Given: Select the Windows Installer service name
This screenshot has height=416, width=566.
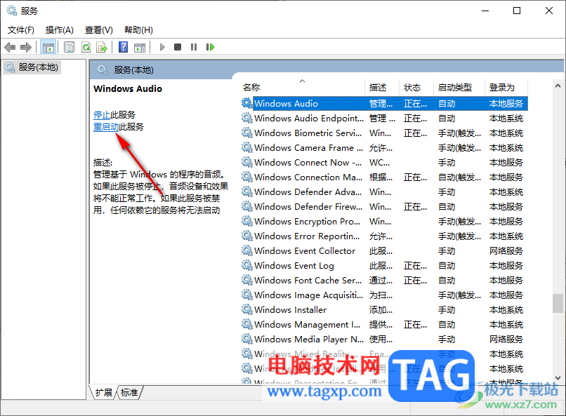Looking at the screenshot, I should click(290, 309).
